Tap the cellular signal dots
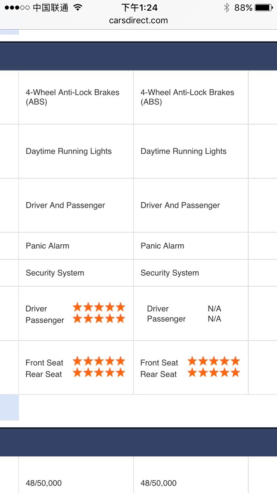Image resolution: width=277 pixels, height=493 pixels. tap(17, 8)
